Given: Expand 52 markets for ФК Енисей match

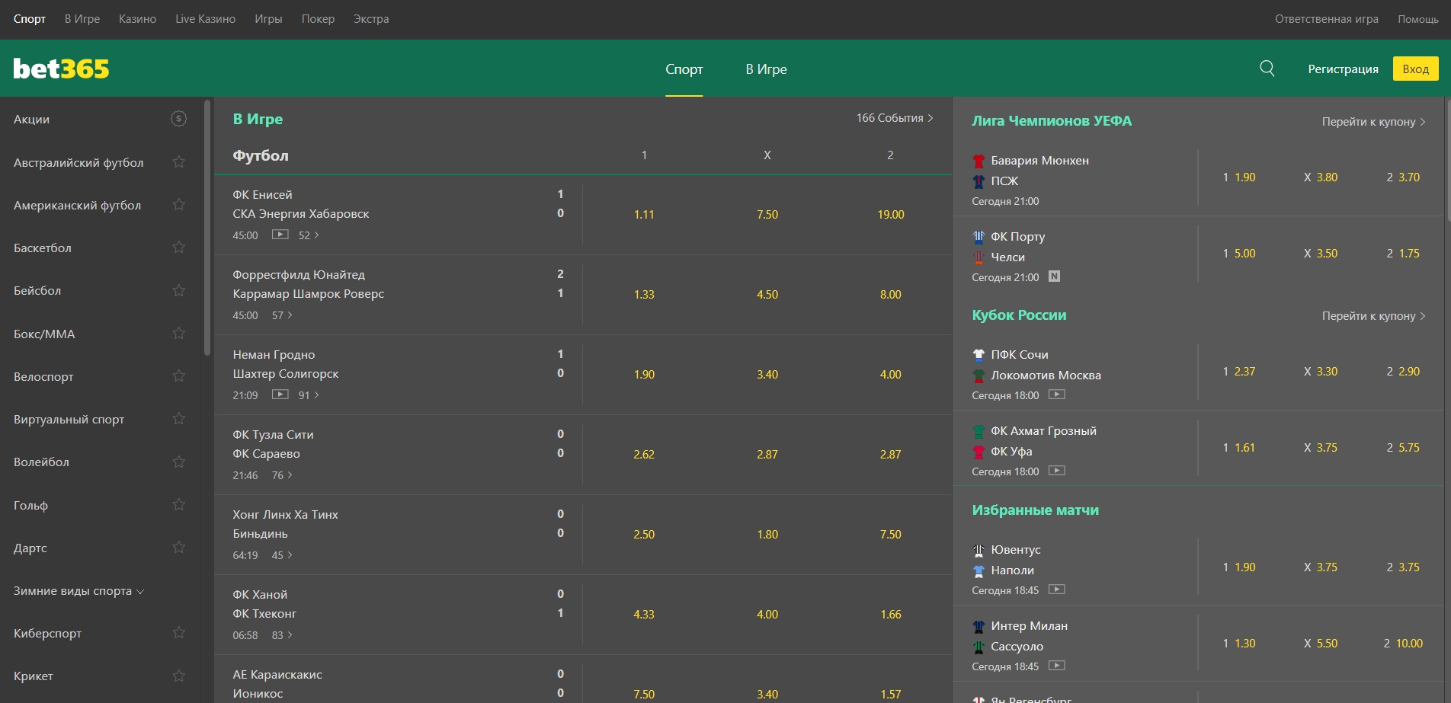Looking at the screenshot, I should pyautogui.click(x=309, y=235).
